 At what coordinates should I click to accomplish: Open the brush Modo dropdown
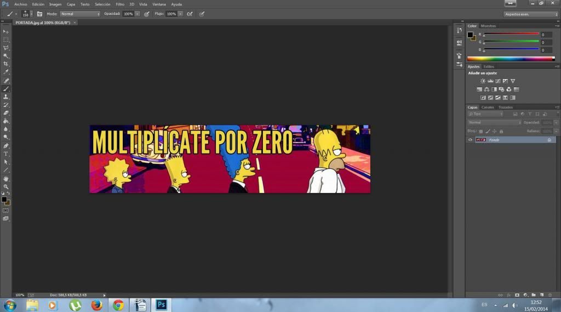(79, 14)
